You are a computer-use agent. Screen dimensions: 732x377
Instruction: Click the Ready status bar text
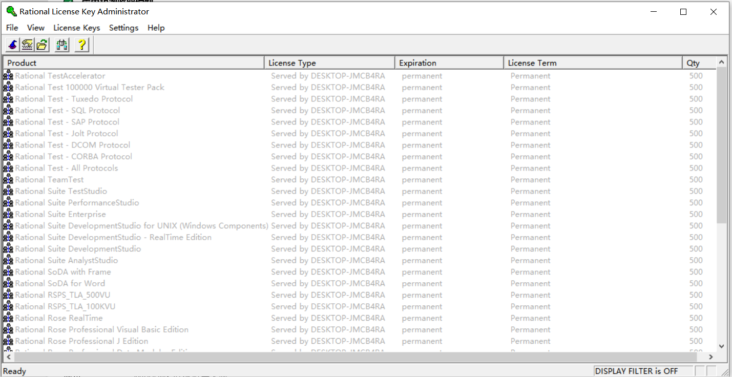tap(14, 371)
